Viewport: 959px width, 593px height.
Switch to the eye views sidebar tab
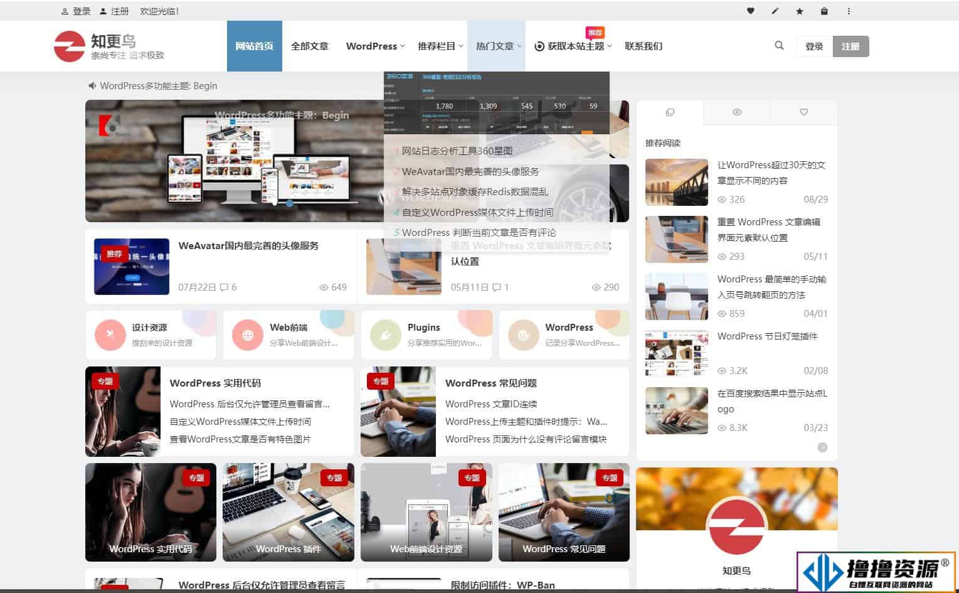coord(737,112)
